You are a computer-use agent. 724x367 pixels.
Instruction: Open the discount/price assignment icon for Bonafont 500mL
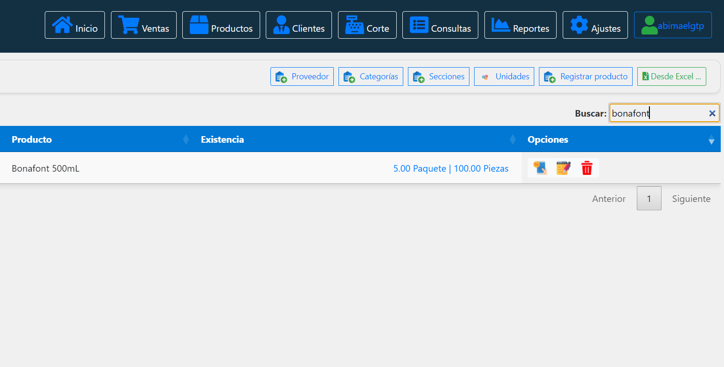click(539, 168)
